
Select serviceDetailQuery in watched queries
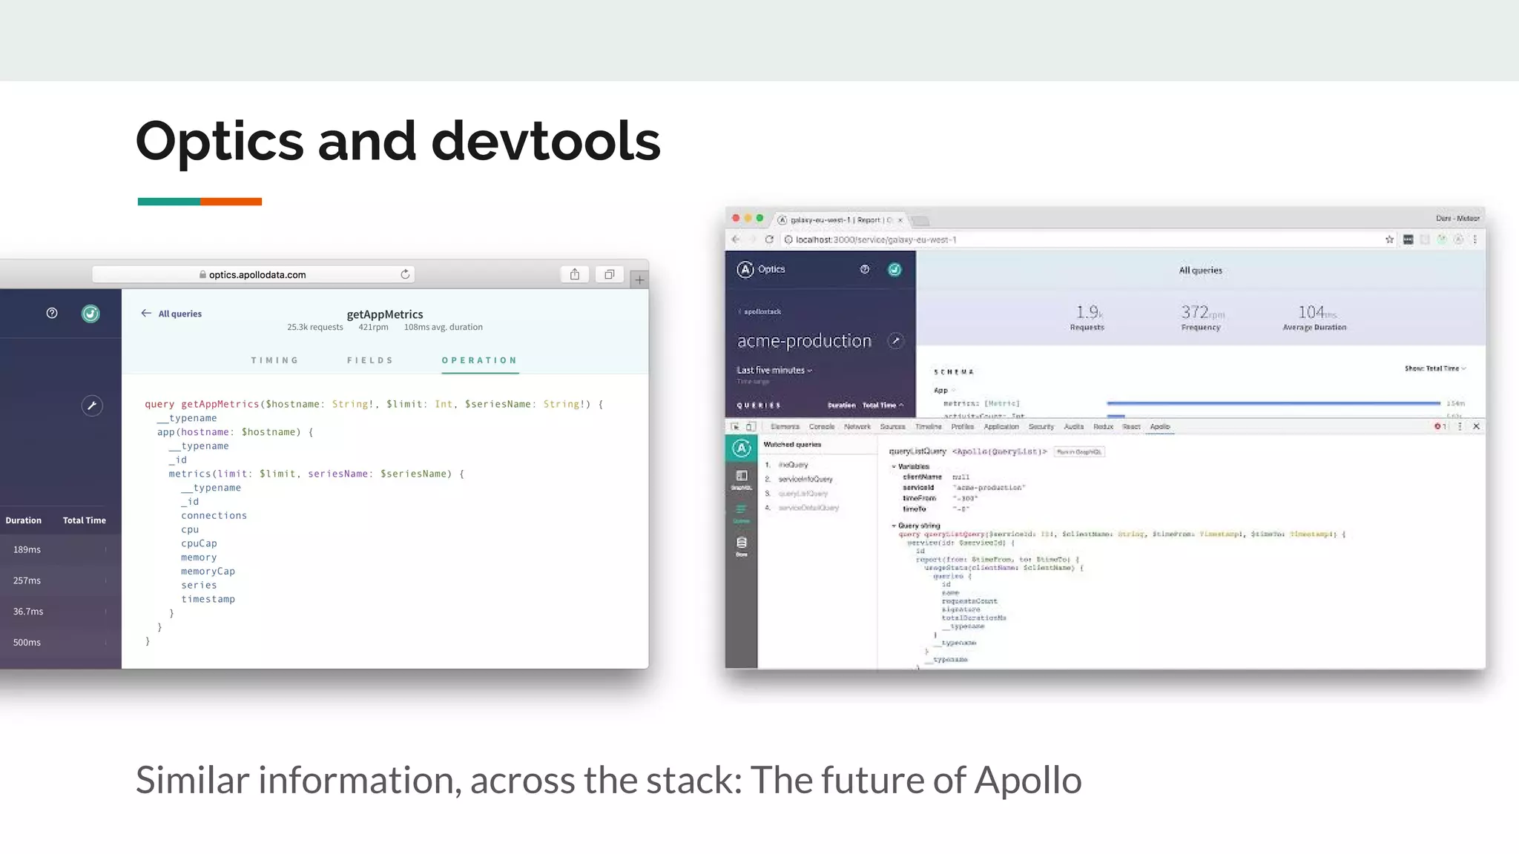tap(808, 508)
